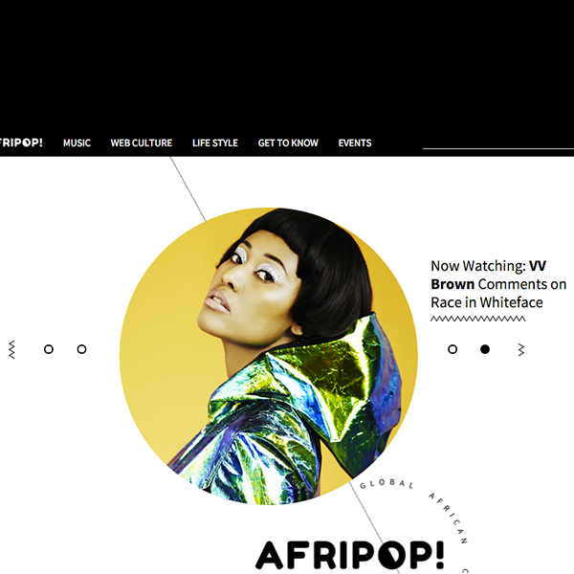
Task: Click the zigzag underline beneath the headline
Action: pyautogui.click(x=477, y=319)
